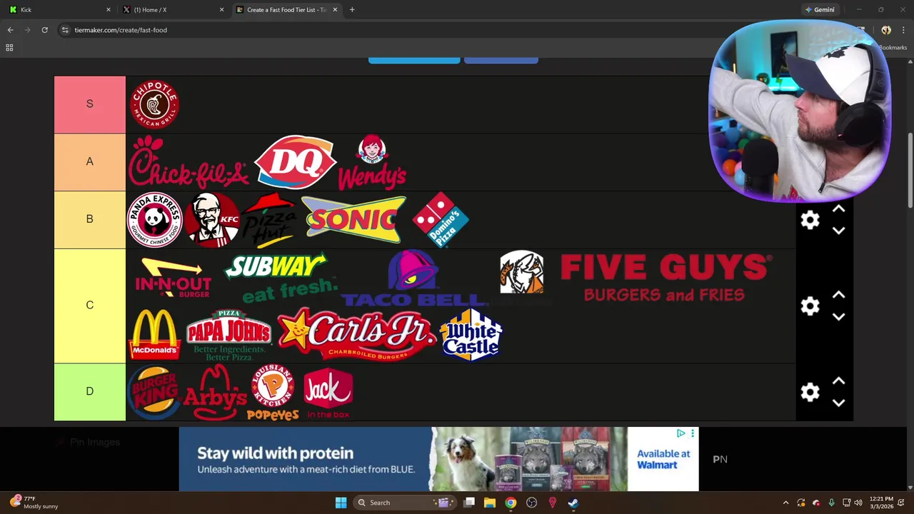Select the Papa Johns logo
This screenshot has height=514, width=914.
point(228,334)
